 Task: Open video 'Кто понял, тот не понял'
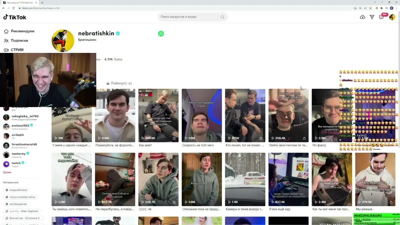[x=245, y=116]
